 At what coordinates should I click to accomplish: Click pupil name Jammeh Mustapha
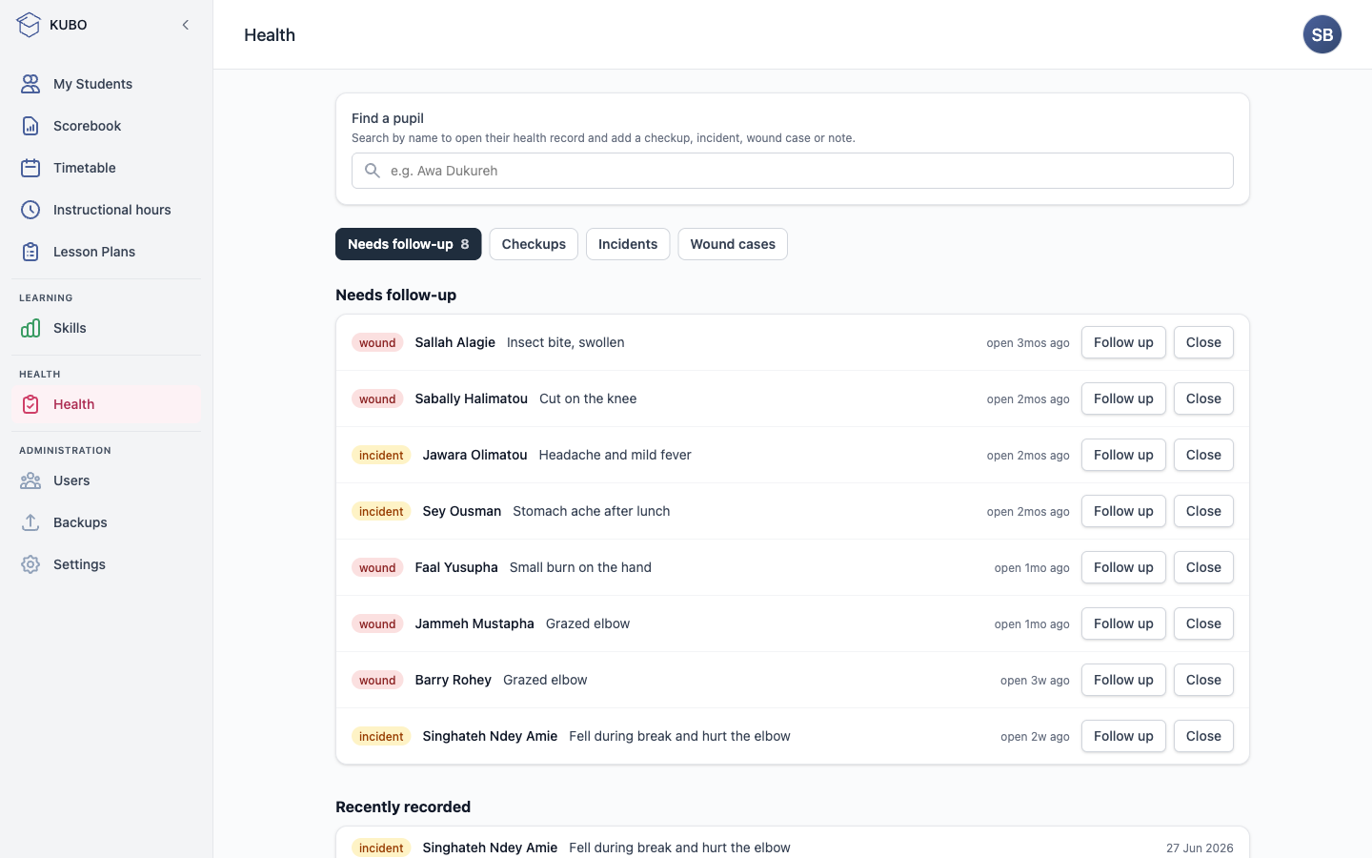click(x=474, y=623)
